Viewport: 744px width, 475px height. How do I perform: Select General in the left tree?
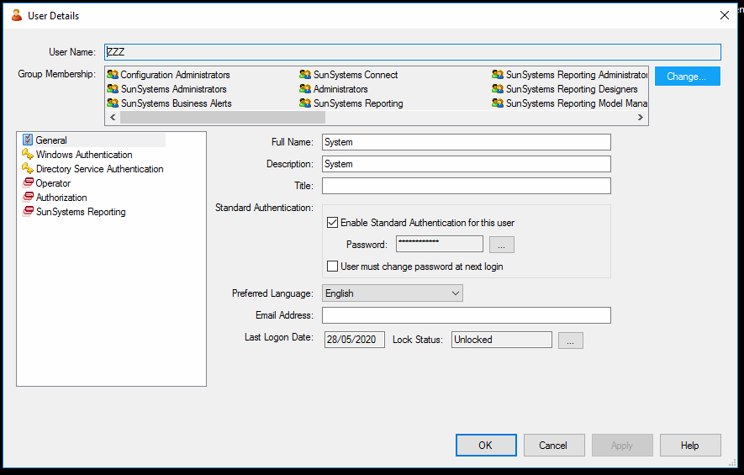click(x=51, y=140)
